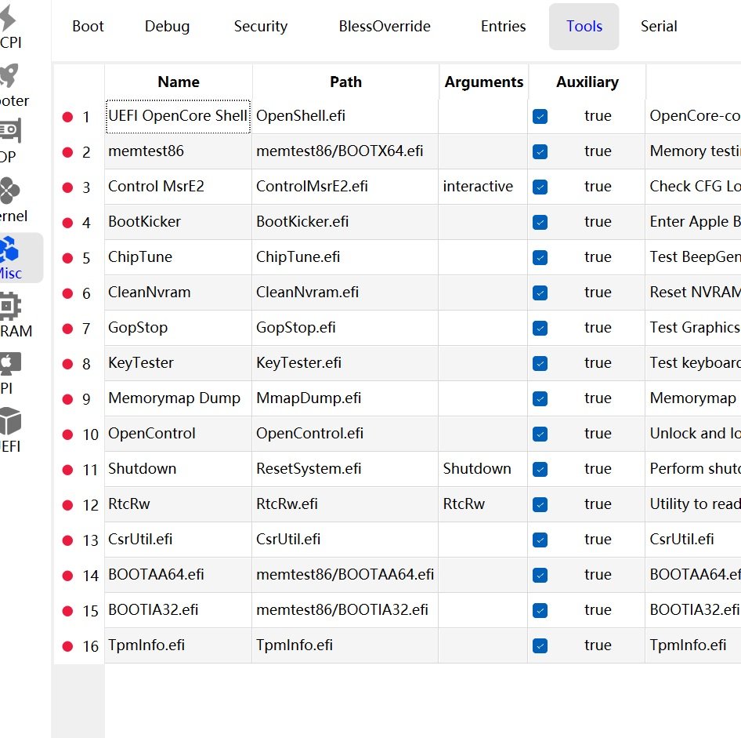The height and width of the screenshot is (738, 741).
Task: Select the GopStop.efi path cell
Action: tap(345, 328)
